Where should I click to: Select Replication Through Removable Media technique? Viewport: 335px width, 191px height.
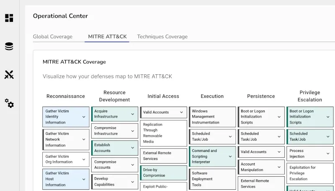tap(163, 133)
